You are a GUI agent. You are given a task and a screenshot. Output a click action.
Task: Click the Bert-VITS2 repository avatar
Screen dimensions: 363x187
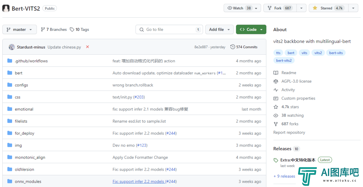tap(6, 8)
